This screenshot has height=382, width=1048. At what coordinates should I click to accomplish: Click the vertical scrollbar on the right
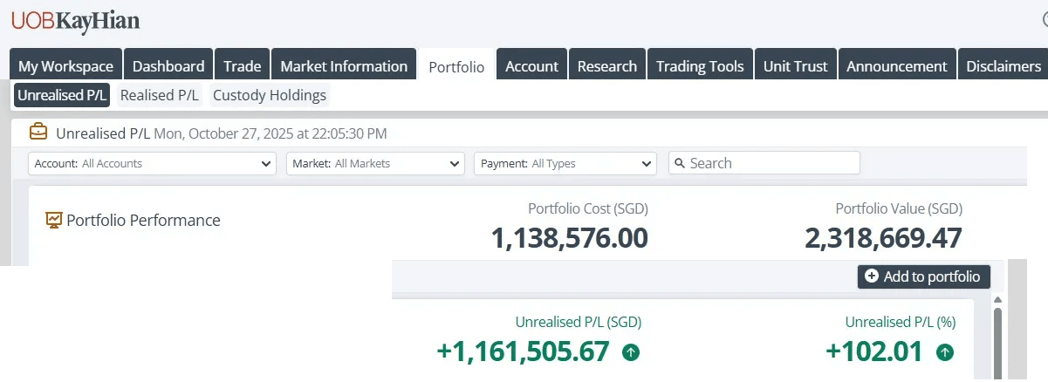pyautogui.click(x=998, y=340)
